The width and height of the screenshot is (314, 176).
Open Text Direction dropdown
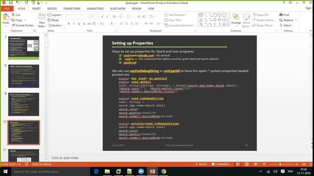tap(176, 15)
